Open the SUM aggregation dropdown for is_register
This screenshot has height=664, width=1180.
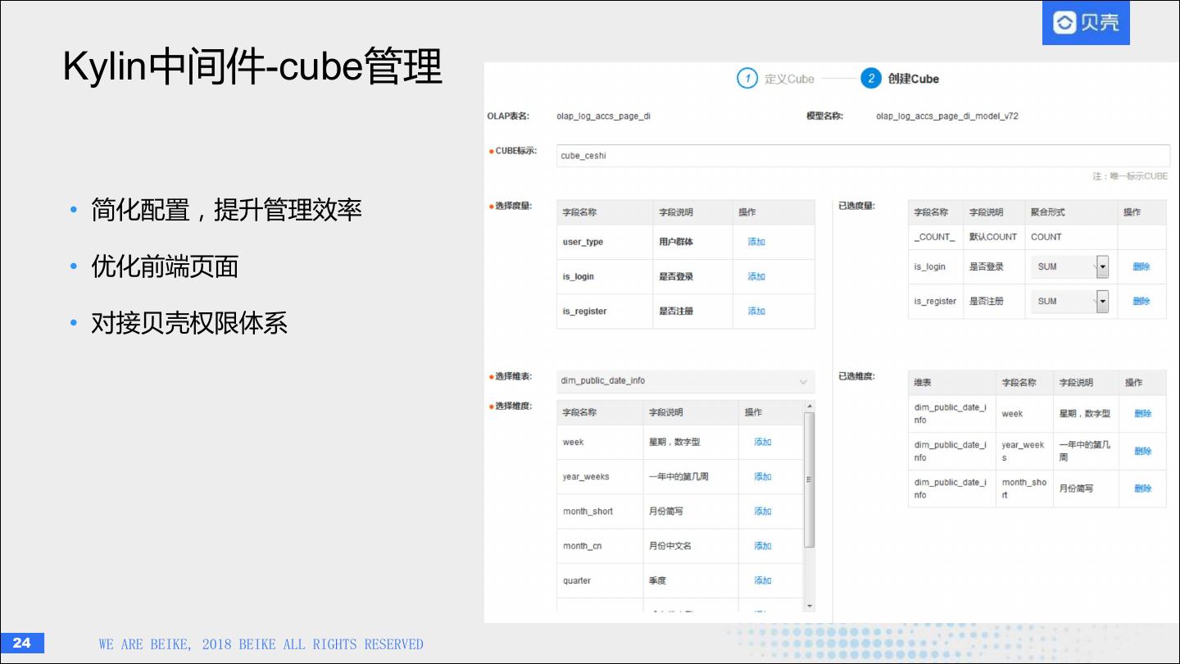pyautogui.click(x=1070, y=301)
